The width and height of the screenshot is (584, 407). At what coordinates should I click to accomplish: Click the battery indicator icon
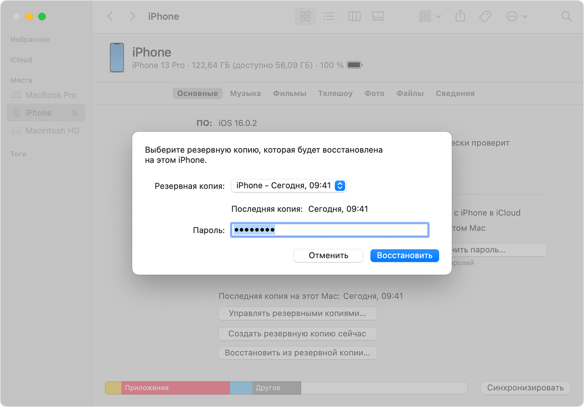[x=355, y=65]
